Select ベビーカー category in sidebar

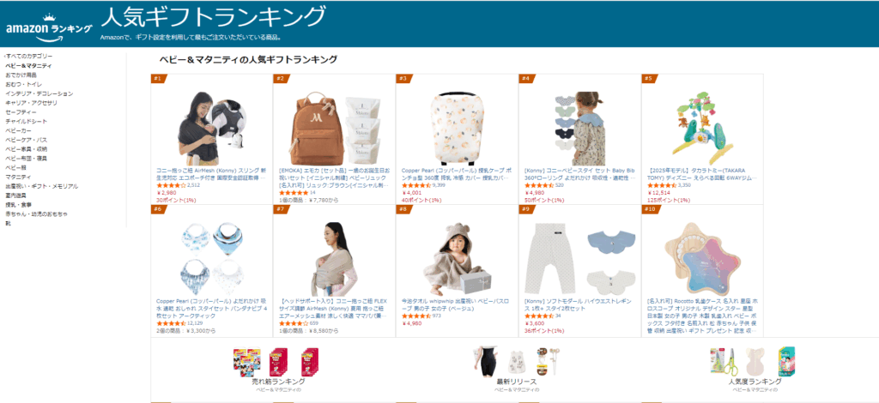coord(19,130)
